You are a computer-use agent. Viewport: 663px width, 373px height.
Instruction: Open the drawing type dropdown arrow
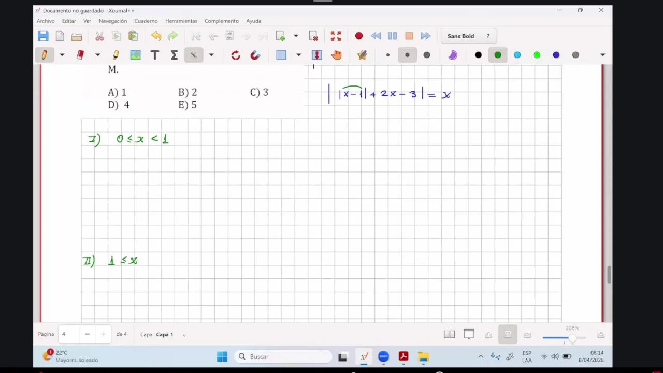coord(211,55)
